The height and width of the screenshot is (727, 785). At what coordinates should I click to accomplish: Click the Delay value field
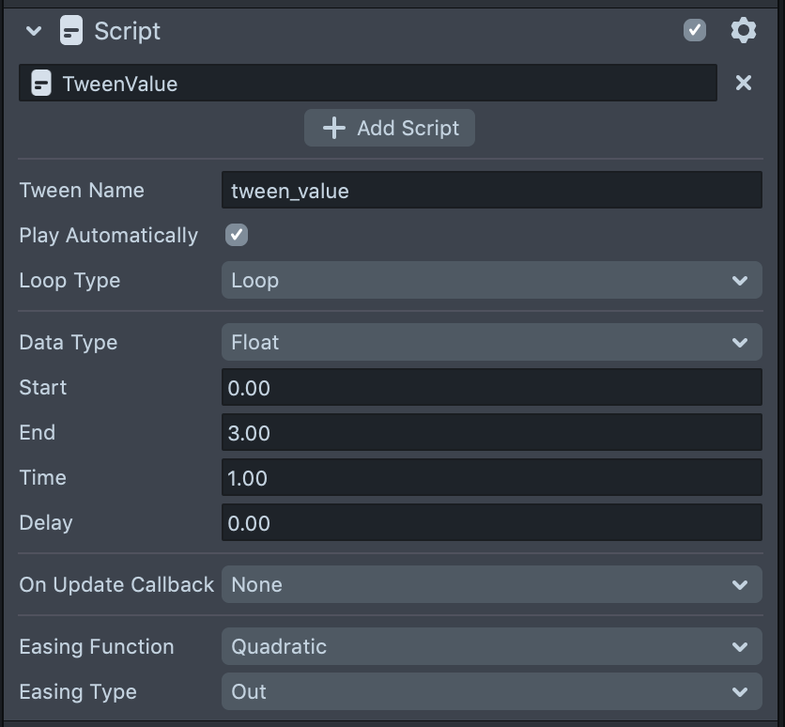click(491, 523)
